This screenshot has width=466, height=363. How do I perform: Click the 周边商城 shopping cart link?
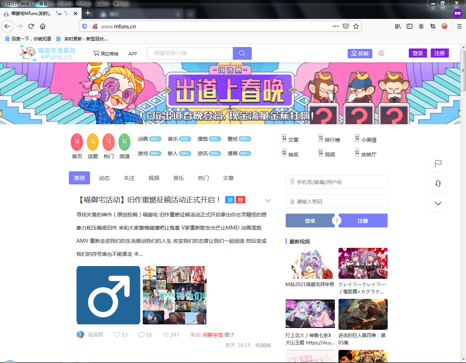point(106,54)
